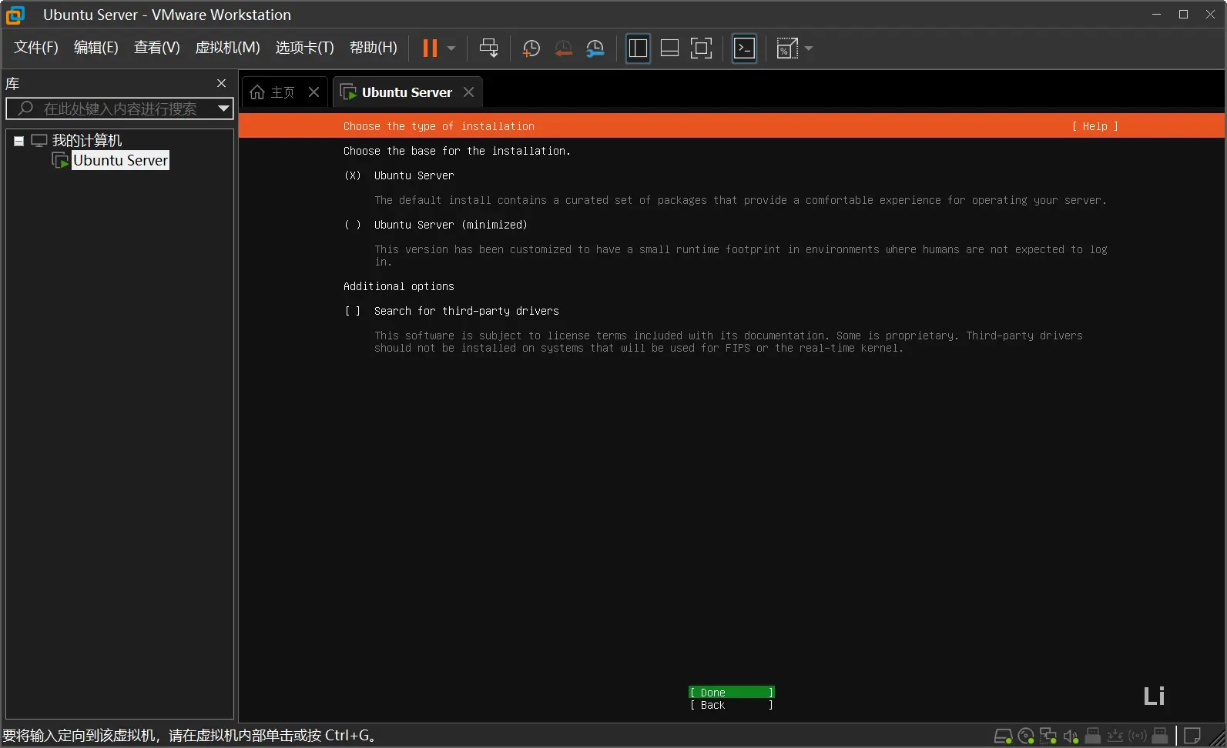
Task: Collapse the 我的计算机 tree node
Action: click(x=18, y=141)
